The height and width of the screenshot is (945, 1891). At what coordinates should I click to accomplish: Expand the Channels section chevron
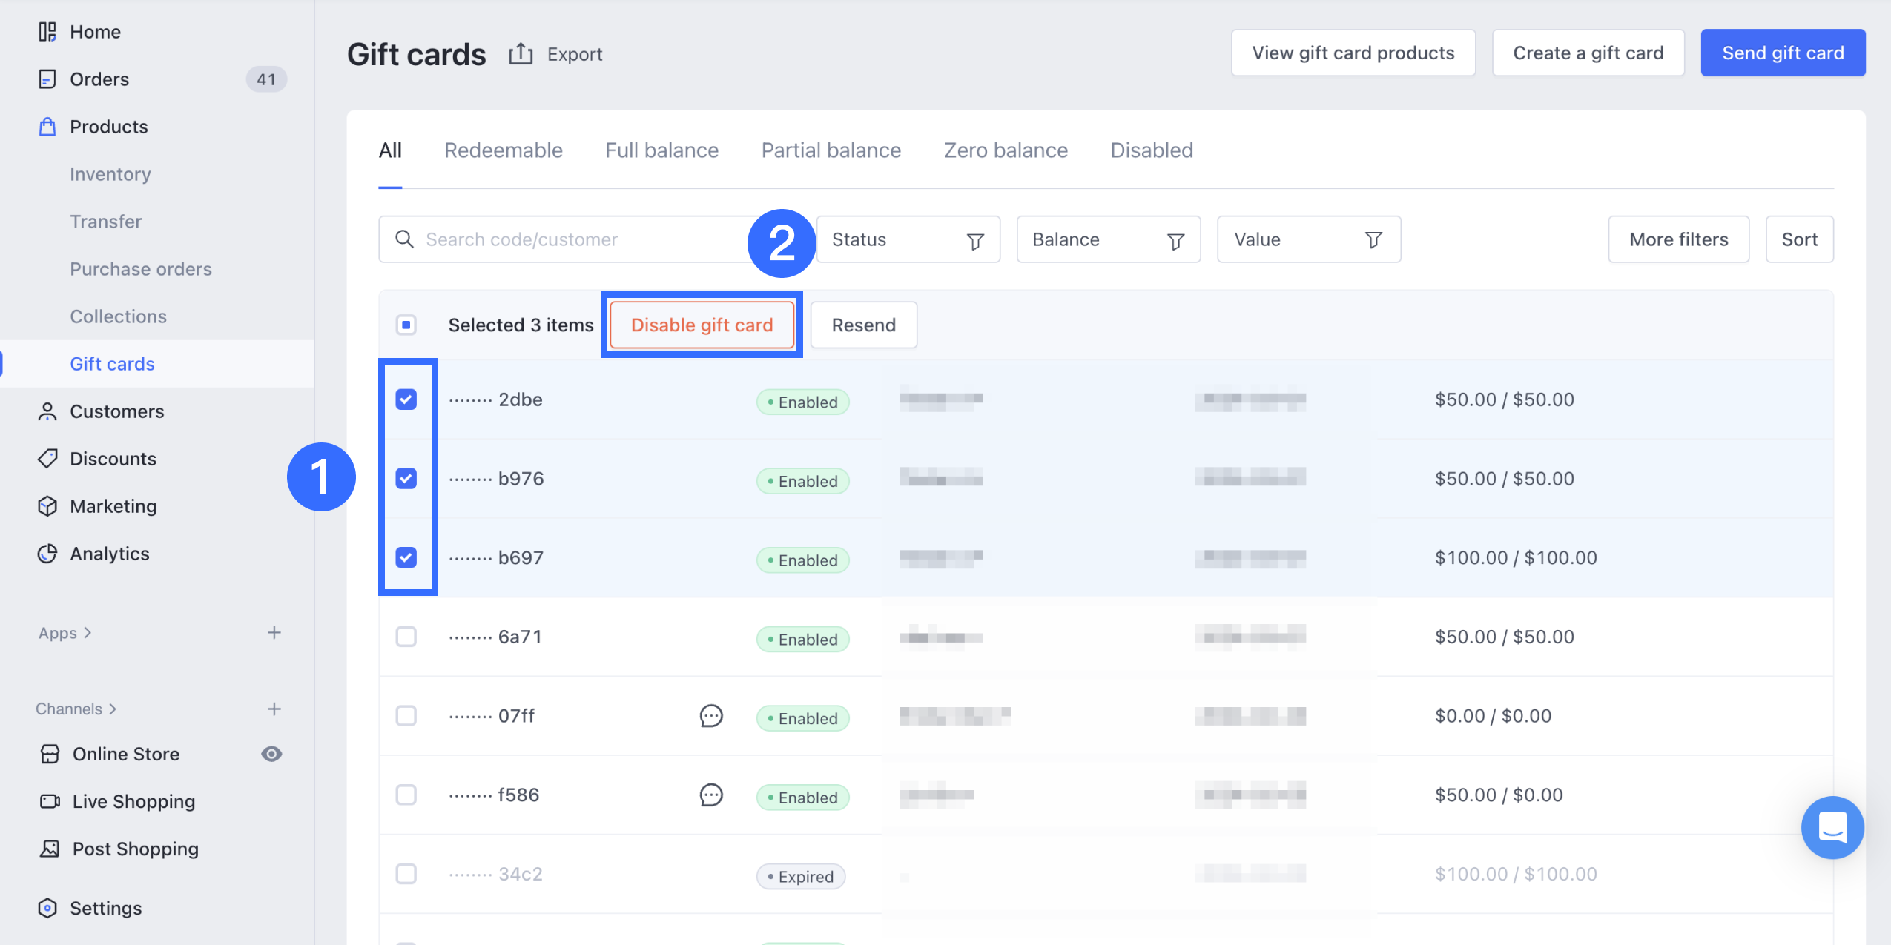coord(113,709)
